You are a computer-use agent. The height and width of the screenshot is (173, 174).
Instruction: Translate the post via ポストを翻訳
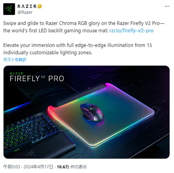(14, 60)
